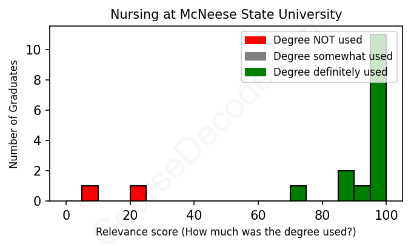Viewport: 411px width, 247px height.
Task: Click the green bar between 90 and 95
Action: click(x=362, y=193)
